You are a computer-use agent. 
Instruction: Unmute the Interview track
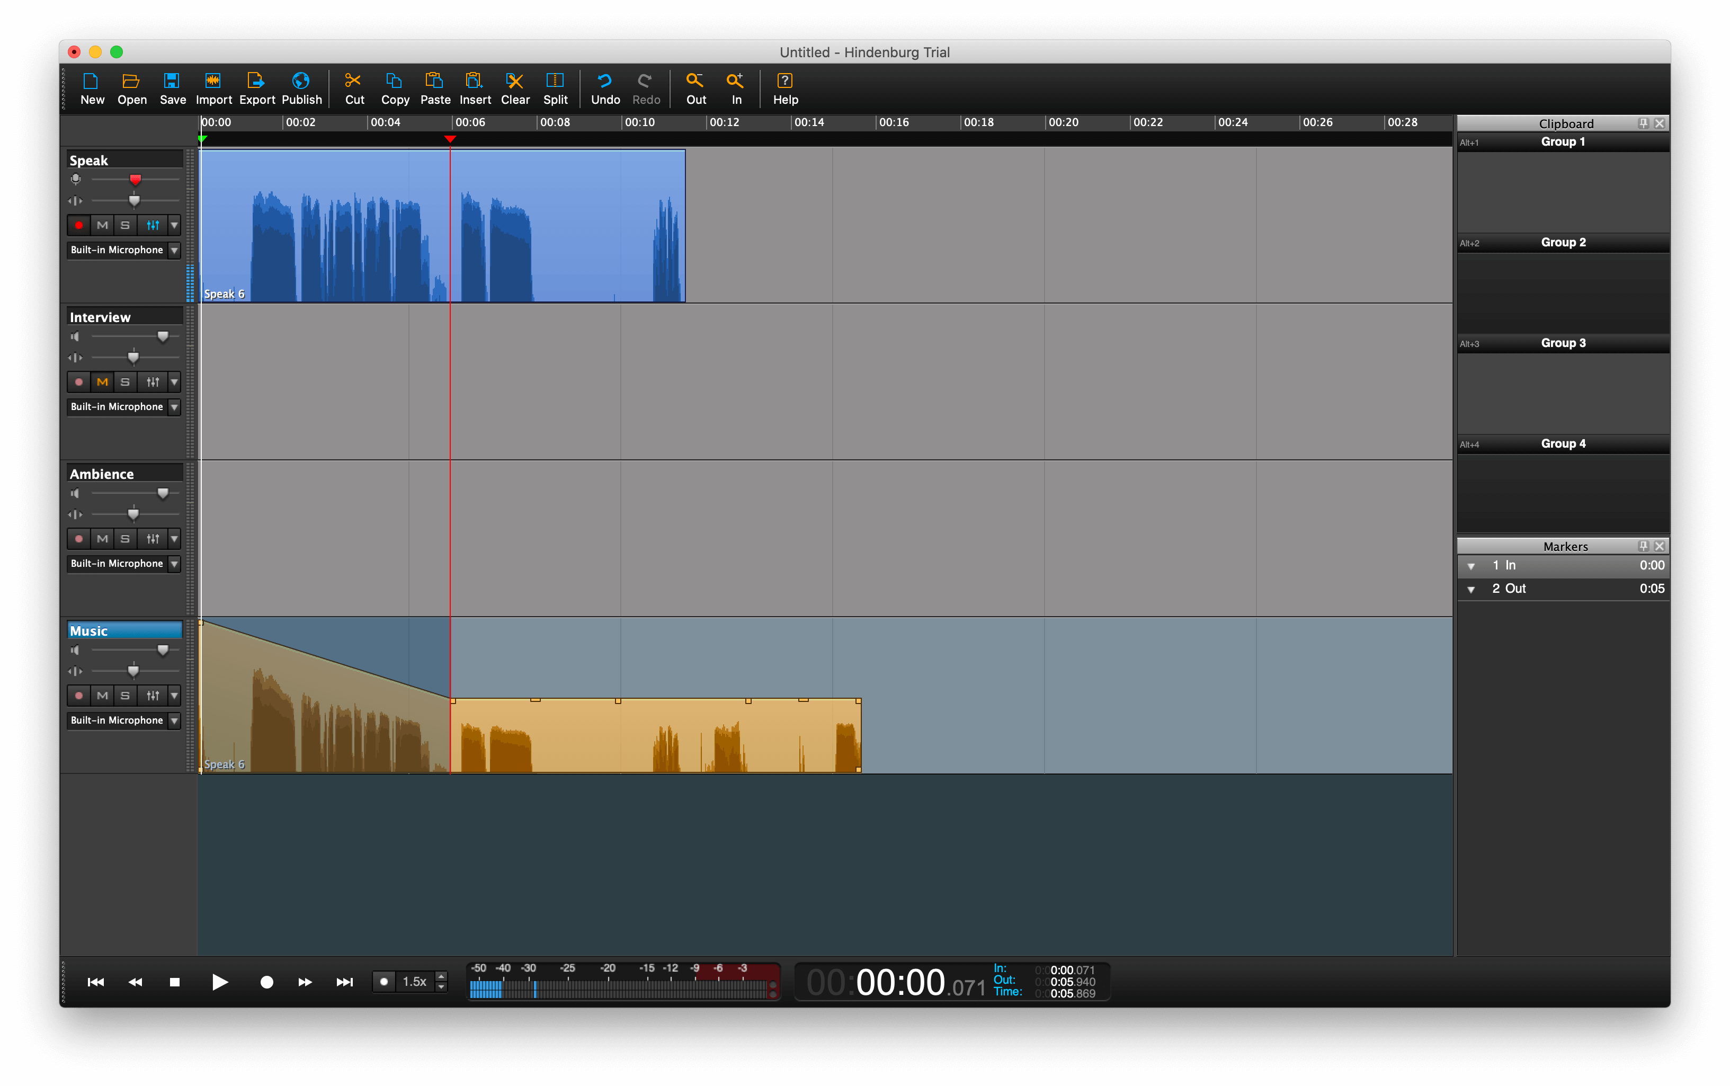102,381
